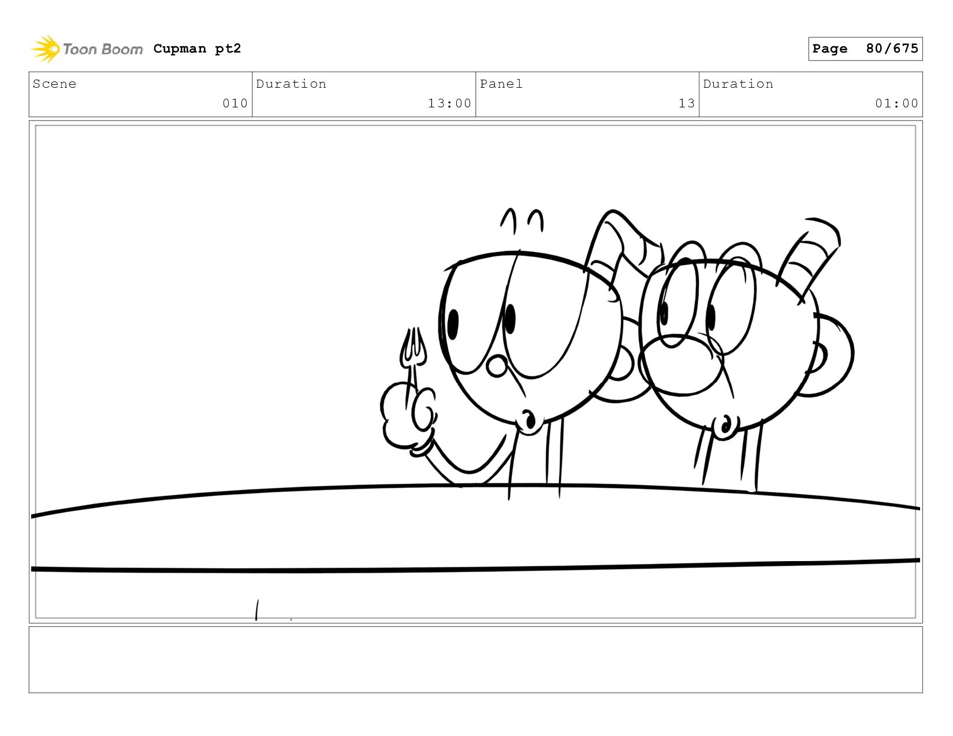Click the empty notes box below the panel
Image resolution: width=953 pixels, height=736 pixels.
click(x=476, y=660)
